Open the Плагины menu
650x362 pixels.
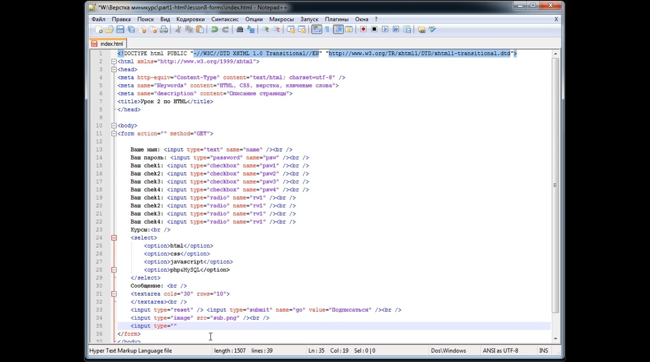click(x=337, y=19)
